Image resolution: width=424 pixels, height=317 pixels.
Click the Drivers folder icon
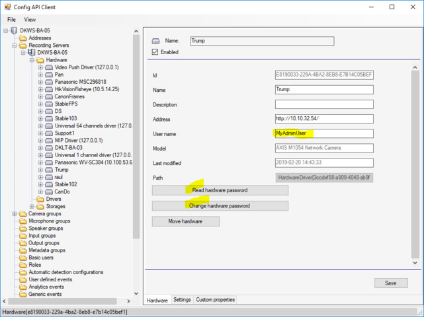tap(40, 199)
